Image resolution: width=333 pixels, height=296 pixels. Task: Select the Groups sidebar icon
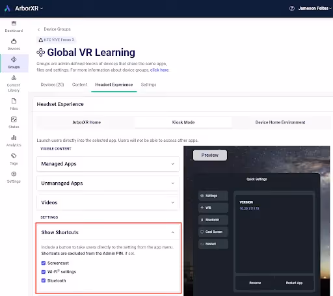[x=14, y=59]
